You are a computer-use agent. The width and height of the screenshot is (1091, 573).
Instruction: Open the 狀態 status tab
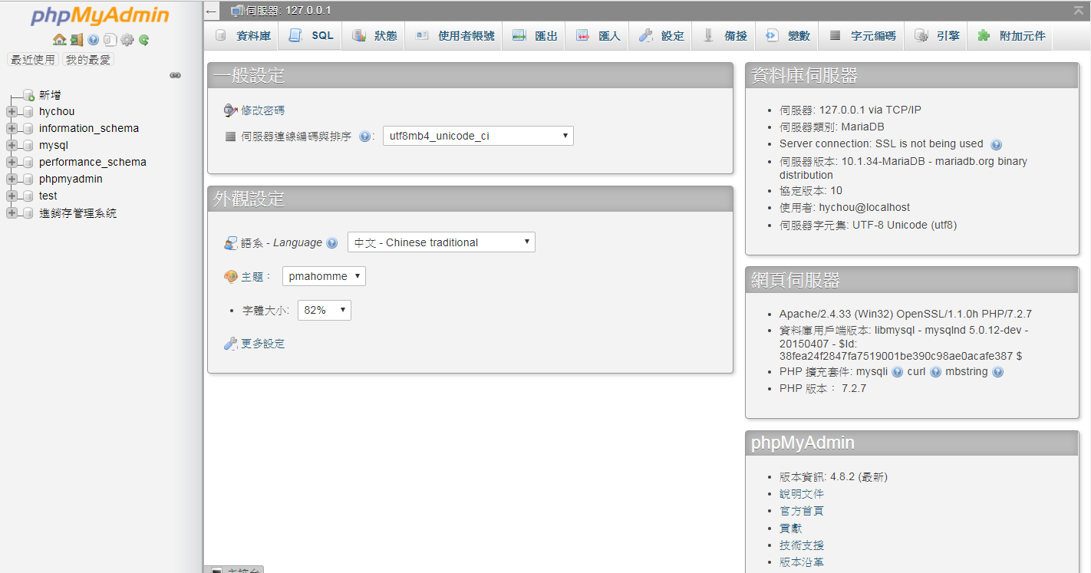coord(374,35)
